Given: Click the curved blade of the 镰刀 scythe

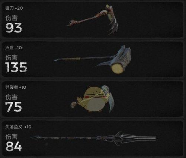Looking at the screenshot, I should 112,20.
